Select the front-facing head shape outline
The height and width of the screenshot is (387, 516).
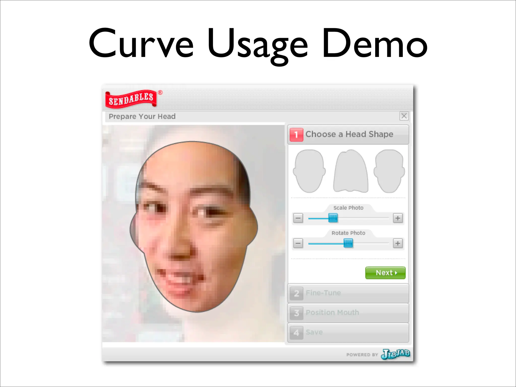[309, 171]
